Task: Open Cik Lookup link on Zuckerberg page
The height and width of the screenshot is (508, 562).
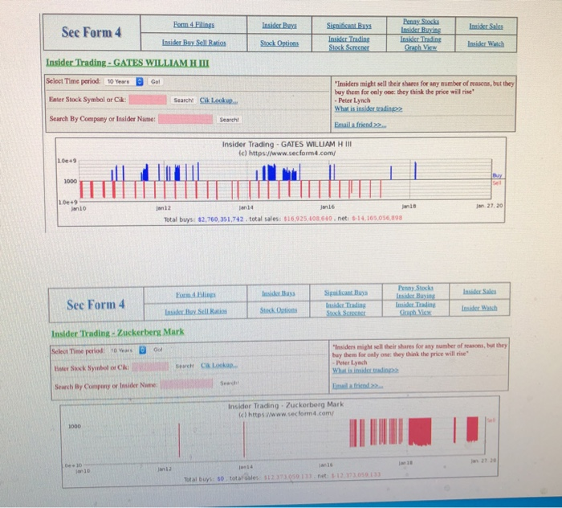Action: pyautogui.click(x=219, y=365)
